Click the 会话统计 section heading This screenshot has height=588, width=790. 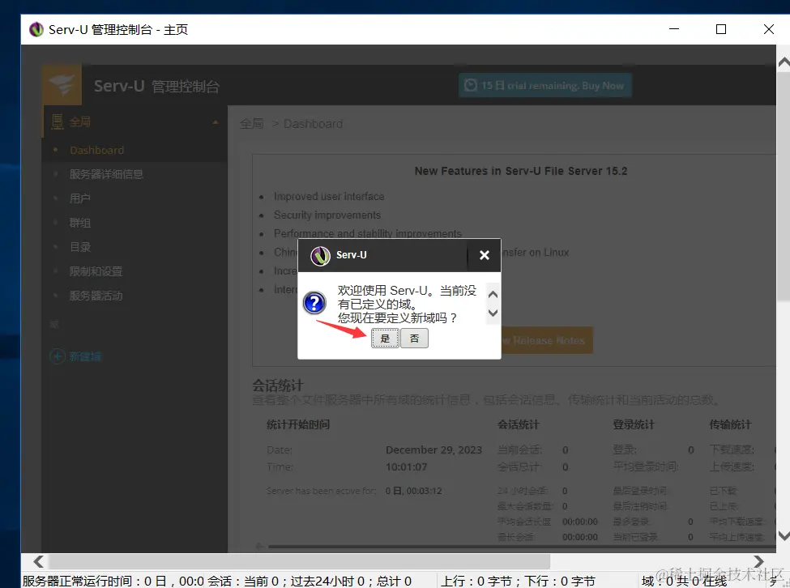pyautogui.click(x=278, y=386)
